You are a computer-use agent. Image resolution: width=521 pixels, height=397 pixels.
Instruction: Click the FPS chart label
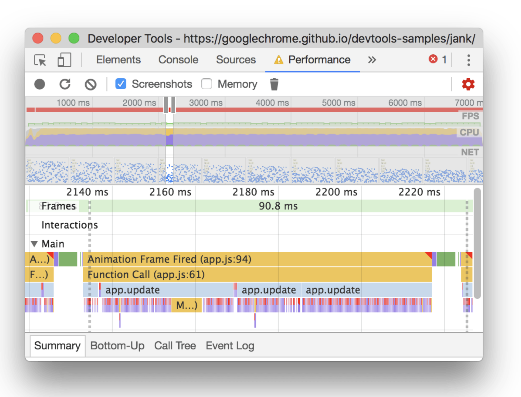pos(470,116)
